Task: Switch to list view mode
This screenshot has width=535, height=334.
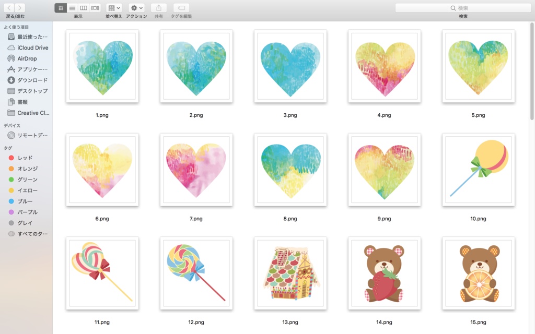Action: pos(72,8)
